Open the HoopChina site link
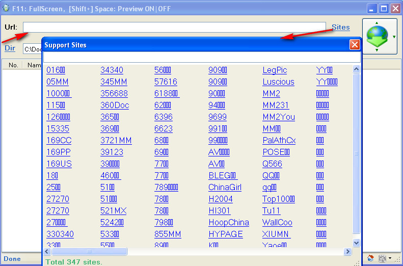This screenshot has width=403, height=266. point(228,223)
